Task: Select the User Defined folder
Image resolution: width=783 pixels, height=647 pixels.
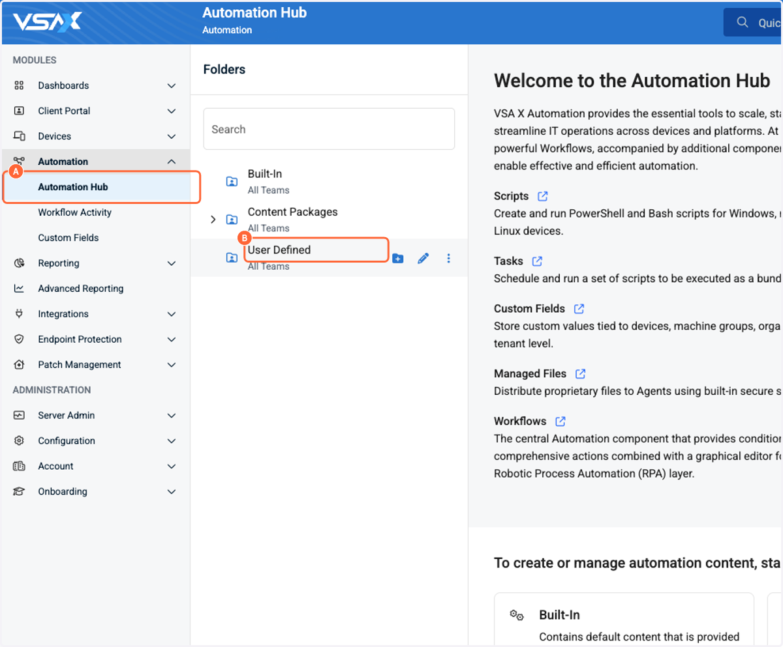Action: tap(329, 257)
